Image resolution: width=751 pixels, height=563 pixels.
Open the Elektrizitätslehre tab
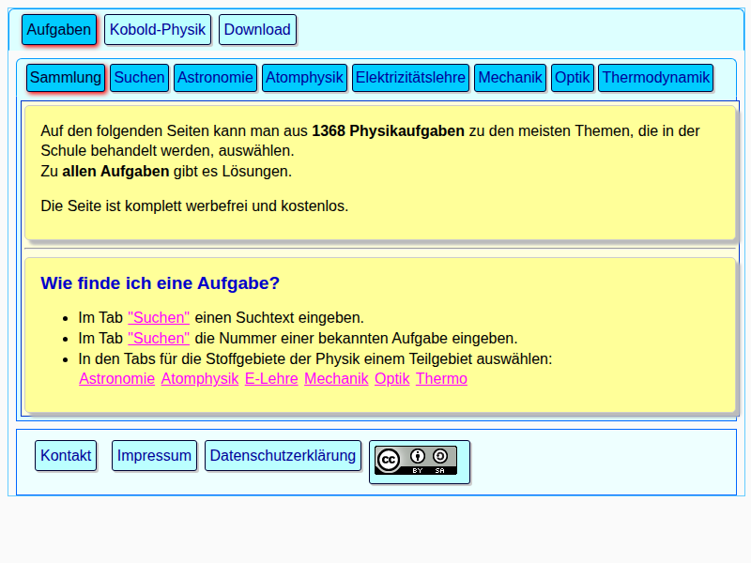410,78
